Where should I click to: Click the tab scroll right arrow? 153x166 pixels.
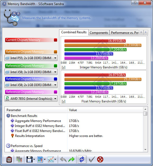point(146,32)
